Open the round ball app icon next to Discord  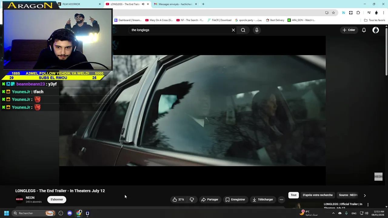pyautogui.click(x=61, y=213)
